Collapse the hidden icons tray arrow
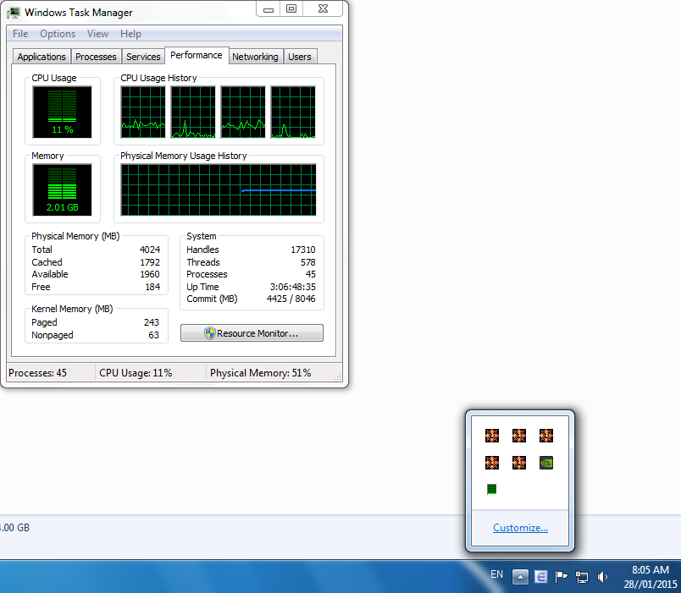The width and height of the screenshot is (681, 593). (520, 577)
